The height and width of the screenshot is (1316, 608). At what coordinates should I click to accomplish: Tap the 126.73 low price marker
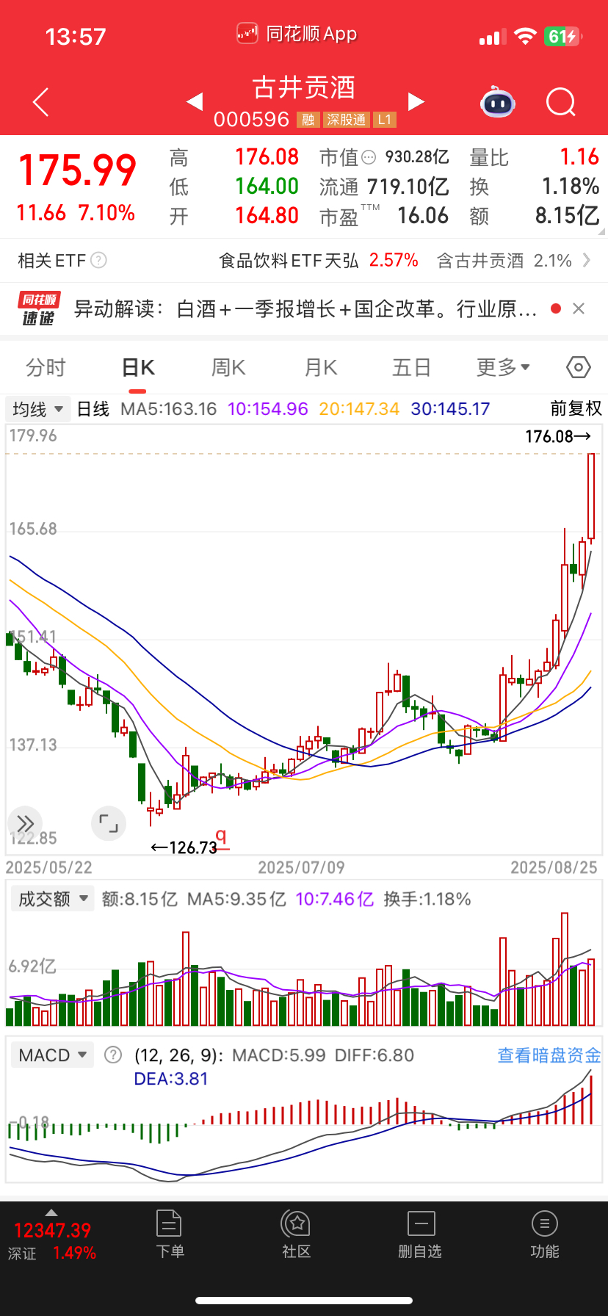click(x=184, y=847)
